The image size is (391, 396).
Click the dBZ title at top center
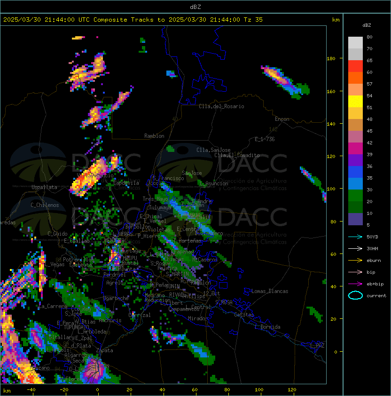coord(195,7)
